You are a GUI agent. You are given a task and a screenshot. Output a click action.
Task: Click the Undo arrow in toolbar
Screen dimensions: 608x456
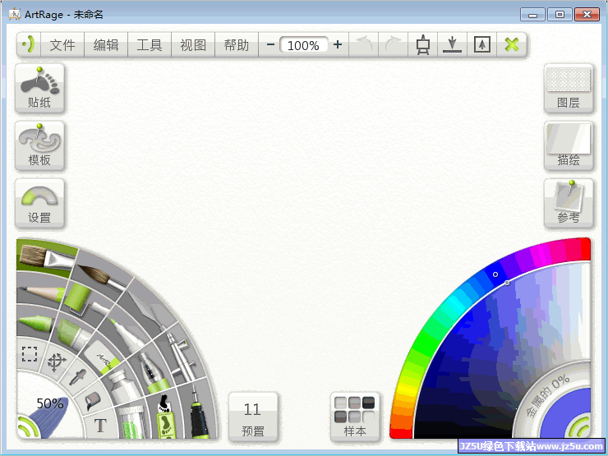364,45
